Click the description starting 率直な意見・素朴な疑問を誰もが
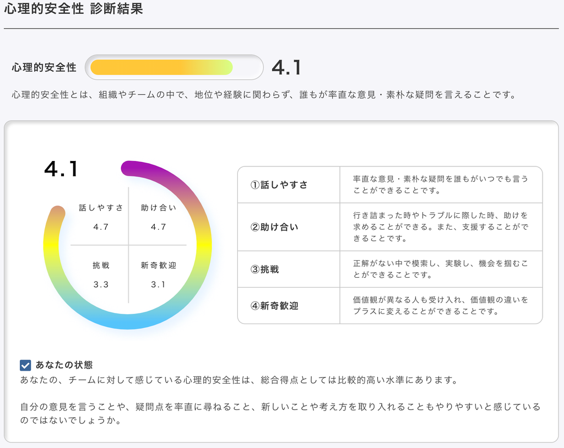 click(441, 185)
